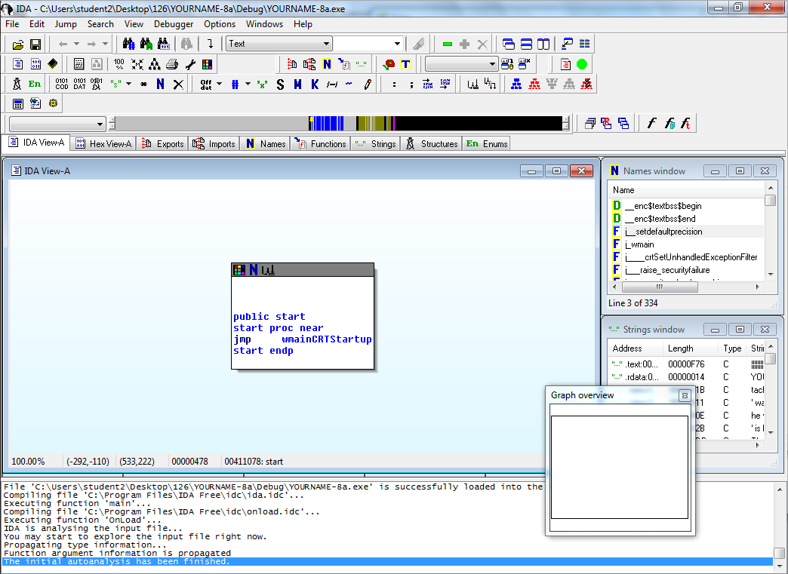Viewport: 788px width, 574px height.
Task: Click the Open file folder icon
Action: 18,45
